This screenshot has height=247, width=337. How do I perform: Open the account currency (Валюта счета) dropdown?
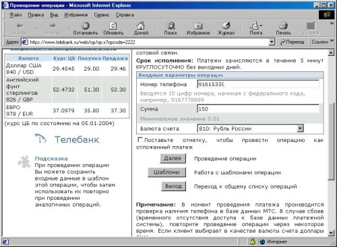[300, 129]
